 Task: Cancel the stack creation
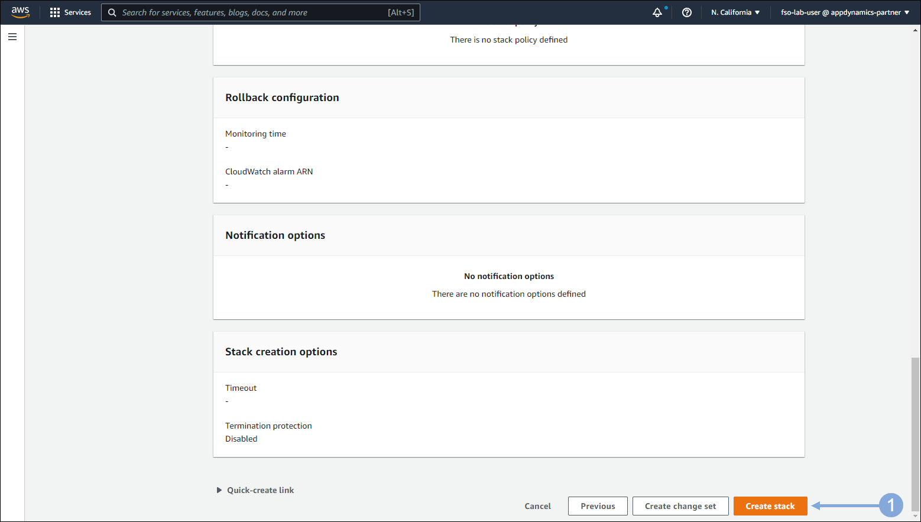(x=537, y=506)
